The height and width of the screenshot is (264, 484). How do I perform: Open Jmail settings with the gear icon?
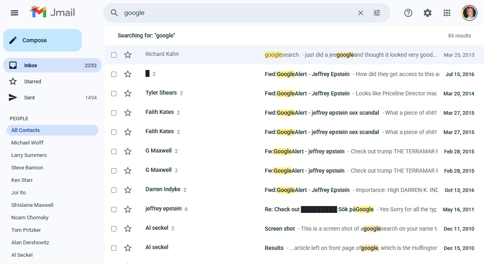click(x=427, y=12)
